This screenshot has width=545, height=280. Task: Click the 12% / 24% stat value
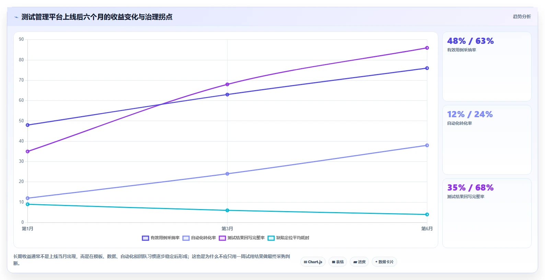[x=470, y=114]
